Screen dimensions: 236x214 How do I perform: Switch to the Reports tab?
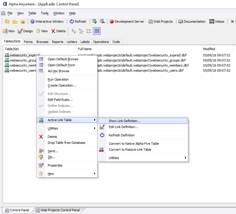point(58,42)
